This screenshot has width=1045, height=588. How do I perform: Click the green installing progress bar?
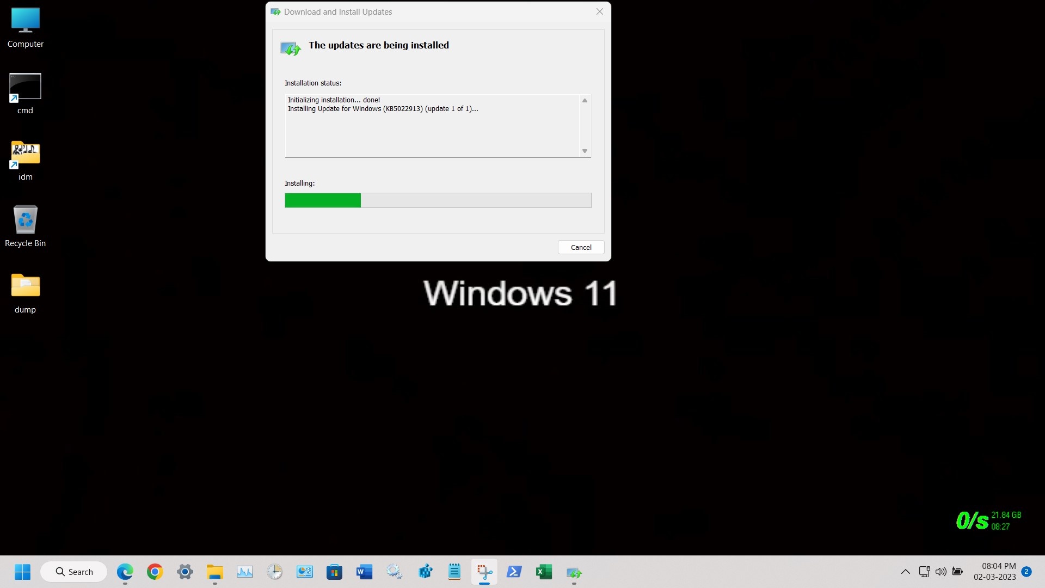coord(438,200)
